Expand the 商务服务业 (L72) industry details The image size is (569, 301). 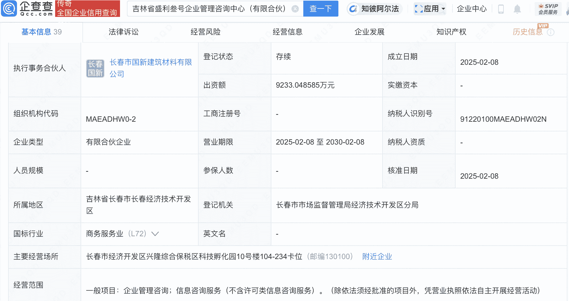[155, 234]
